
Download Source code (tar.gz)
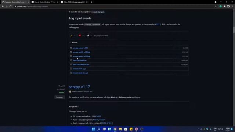click(x=80, y=73)
